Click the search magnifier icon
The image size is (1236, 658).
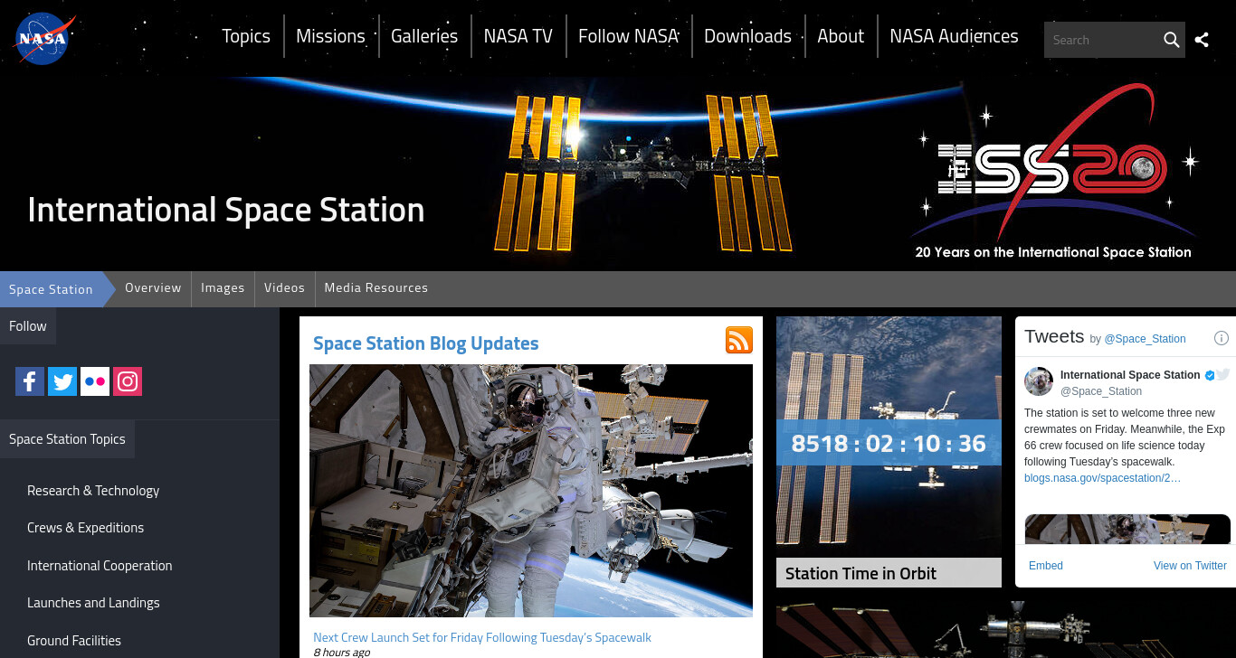[1171, 40]
